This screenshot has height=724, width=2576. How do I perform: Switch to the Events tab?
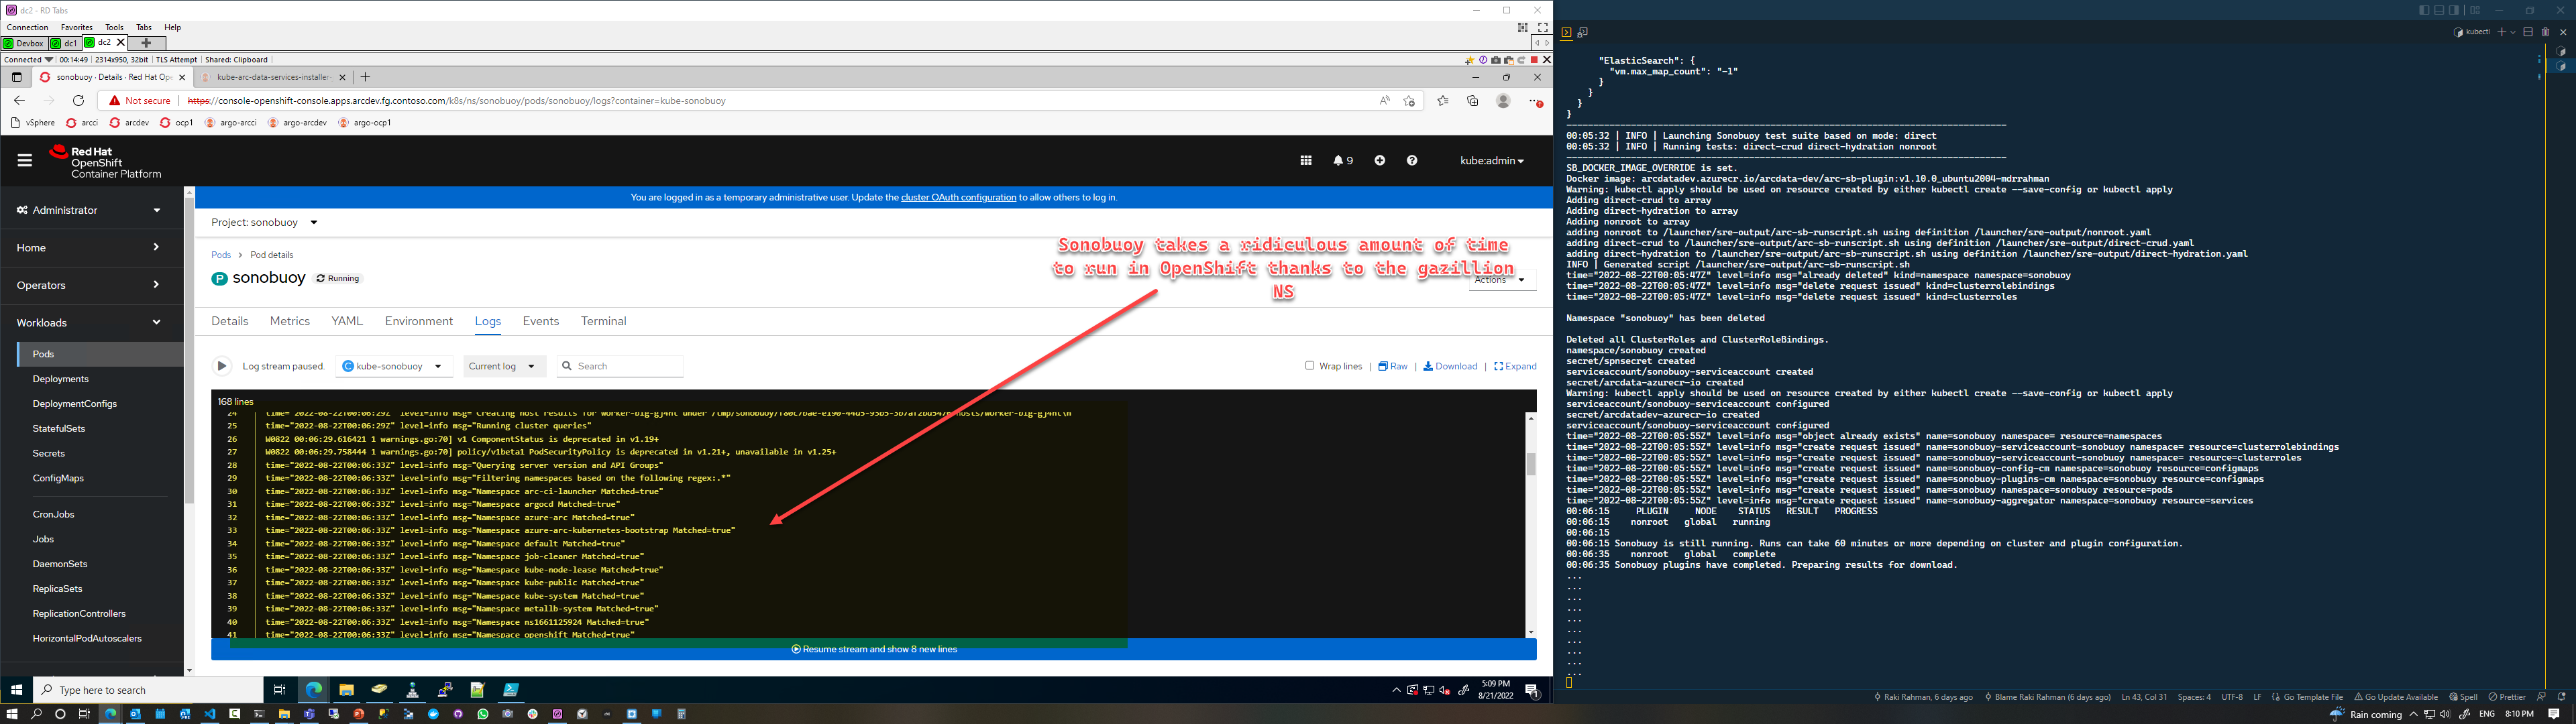540,321
